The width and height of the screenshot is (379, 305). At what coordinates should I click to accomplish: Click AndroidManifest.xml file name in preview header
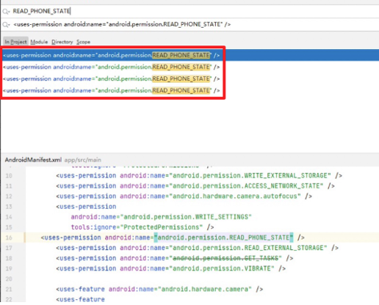point(33,160)
